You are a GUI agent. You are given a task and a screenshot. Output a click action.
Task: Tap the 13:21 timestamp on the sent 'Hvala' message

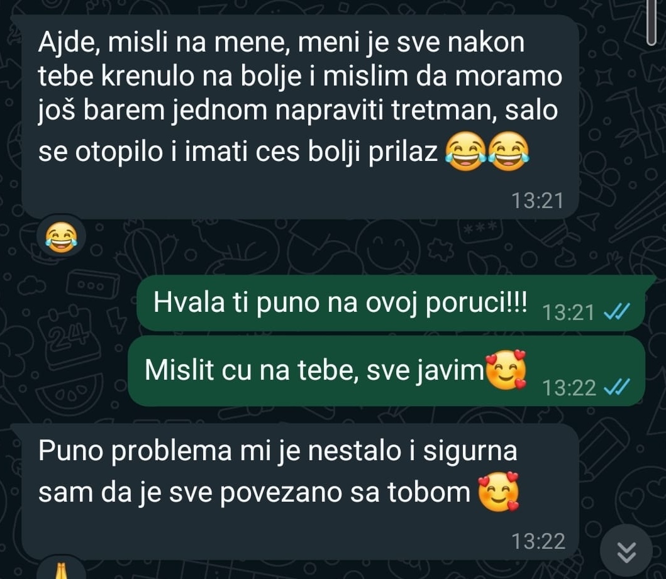coord(569,313)
